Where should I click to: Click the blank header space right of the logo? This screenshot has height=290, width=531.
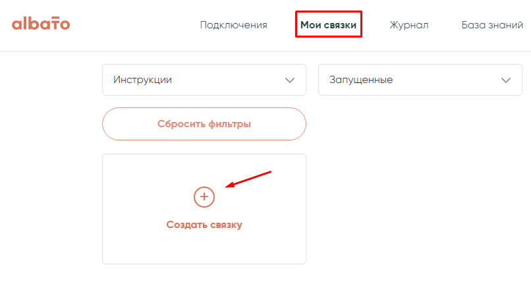pos(132,25)
